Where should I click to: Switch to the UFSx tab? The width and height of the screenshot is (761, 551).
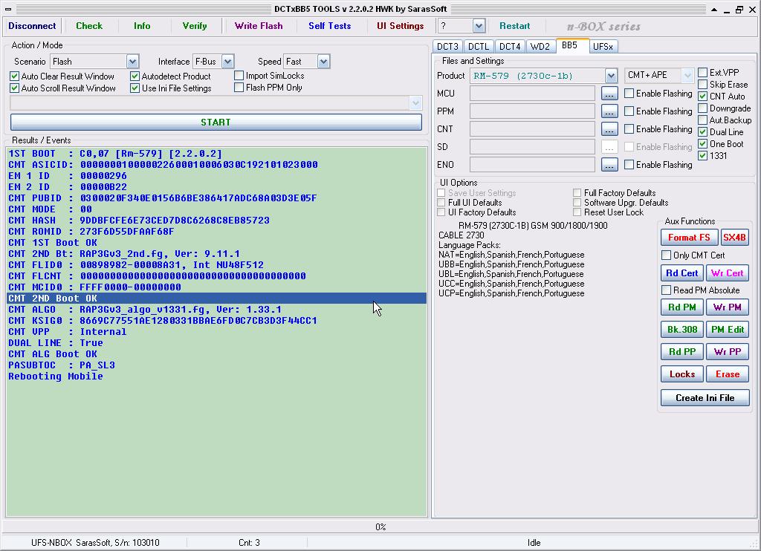[603, 47]
